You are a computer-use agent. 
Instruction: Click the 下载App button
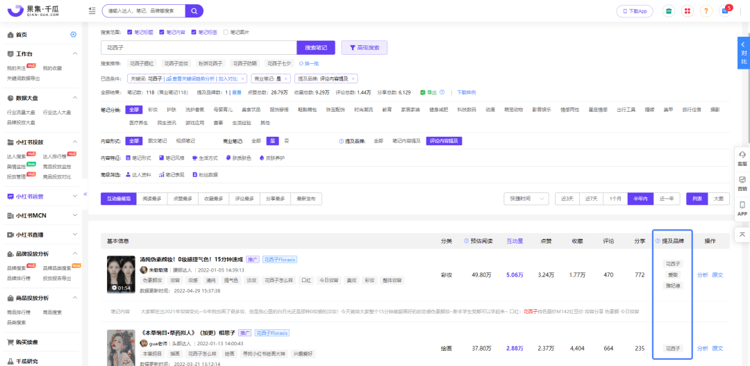(635, 11)
